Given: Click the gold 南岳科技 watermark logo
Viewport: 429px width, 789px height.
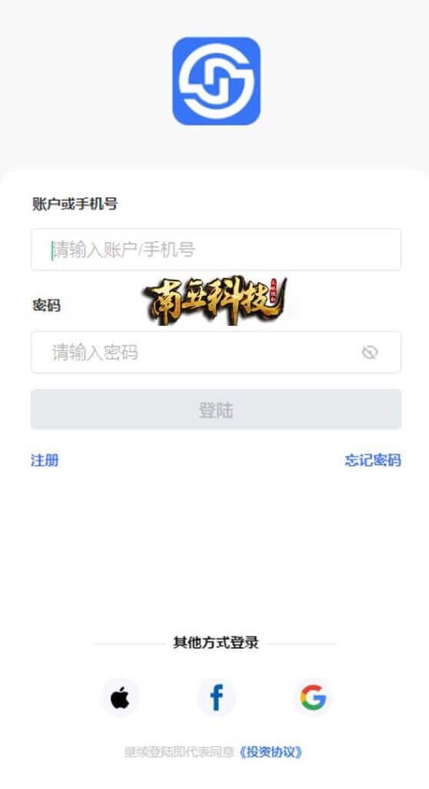Looking at the screenshot, I should coord(215,300).
